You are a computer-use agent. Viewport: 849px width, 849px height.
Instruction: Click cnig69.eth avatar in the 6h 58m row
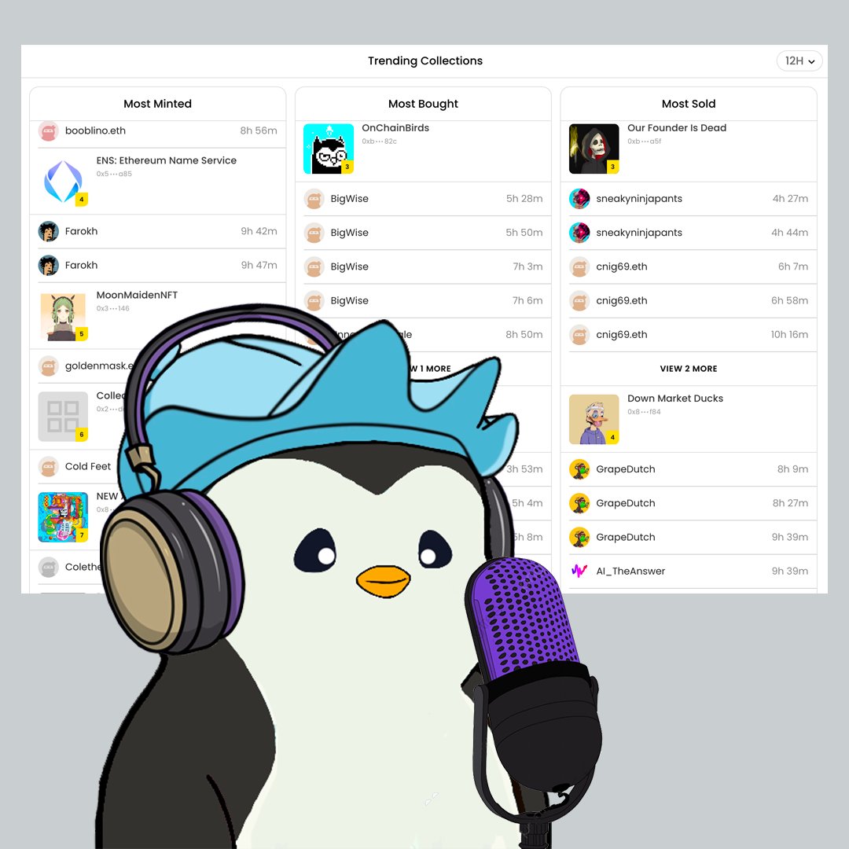point(579,300)
